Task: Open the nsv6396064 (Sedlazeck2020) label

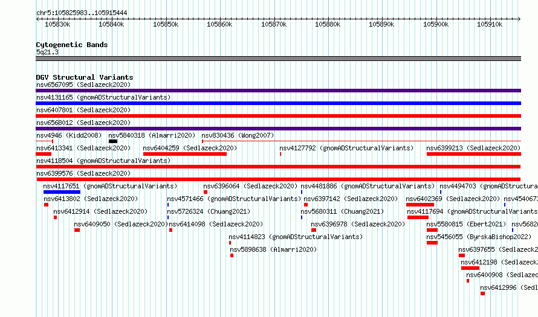Action: [x=250, y=186]
